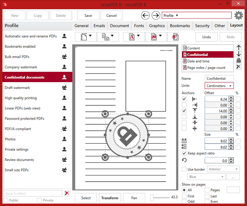Image resolution: width=247 pixels, height=206 pixels.
Task: Open the Graphics tab
Action: click(x=157, y=26)
